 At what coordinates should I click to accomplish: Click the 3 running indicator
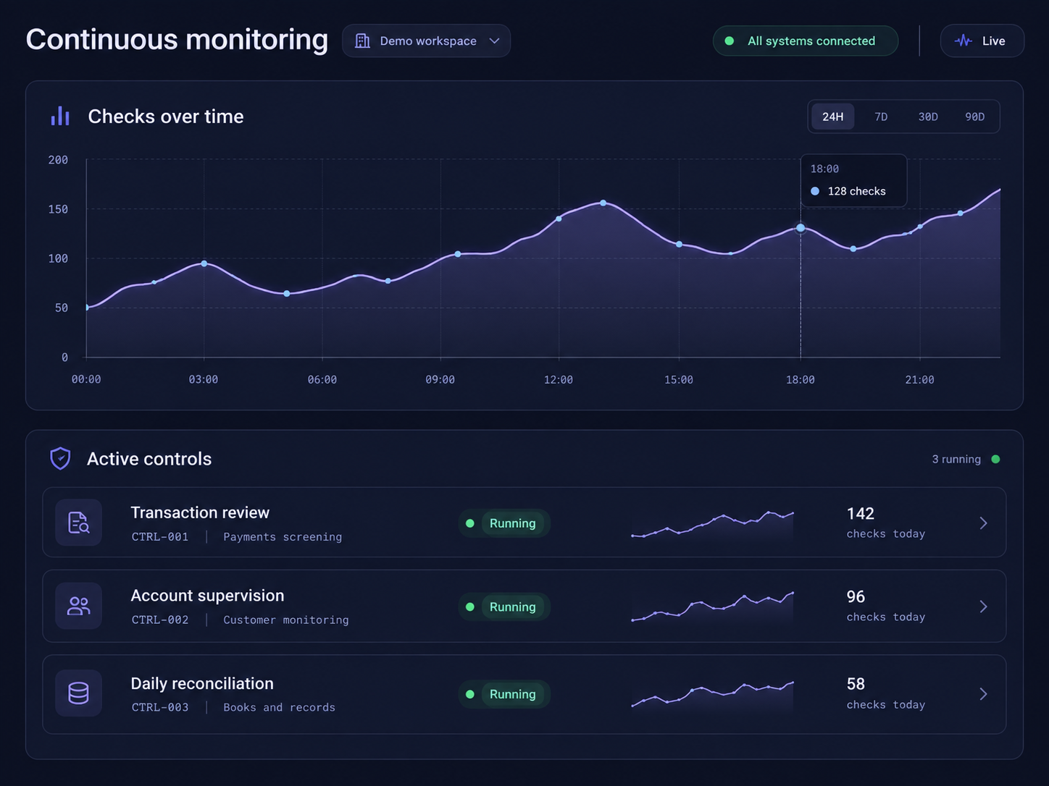[966, 459]
